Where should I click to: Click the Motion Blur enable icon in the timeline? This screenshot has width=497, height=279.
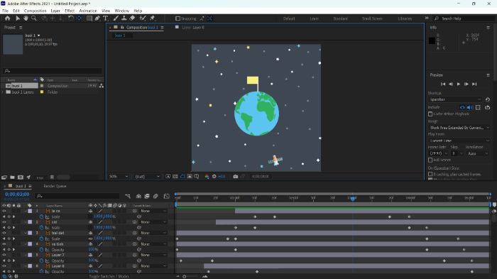pyautogui.click(x=155, y=196)
